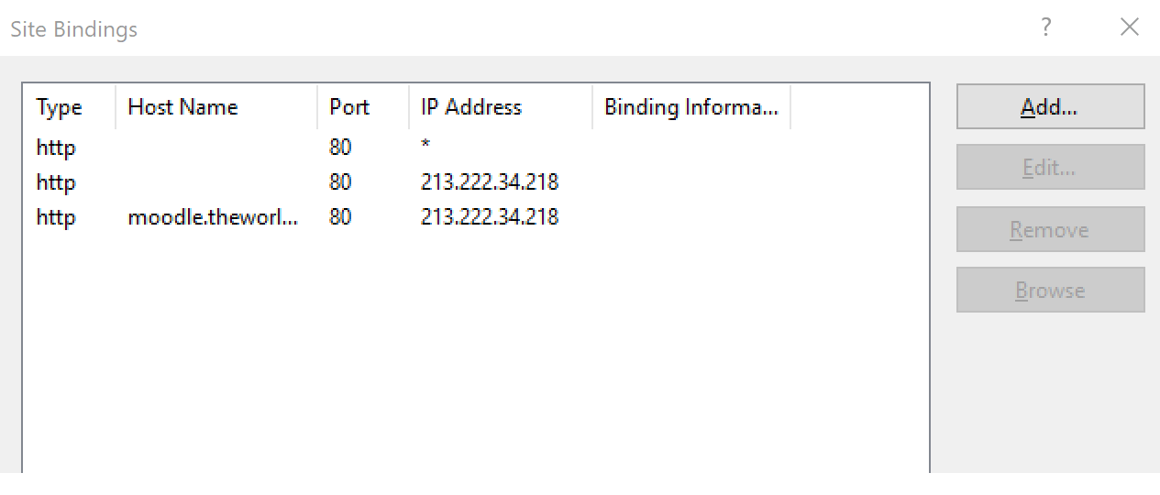Click the Remove button
Screen dimensions: 1160x495
1050,229
